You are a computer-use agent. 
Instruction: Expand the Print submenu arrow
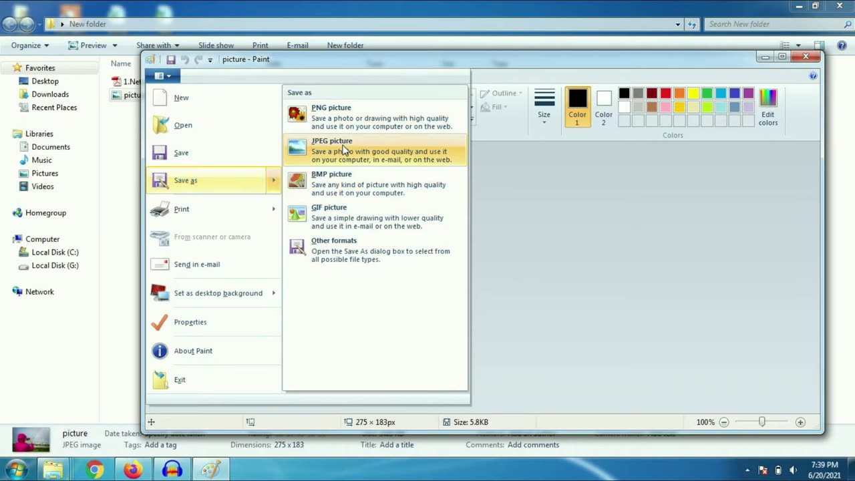pyautogui.click(x=273, y=209)
